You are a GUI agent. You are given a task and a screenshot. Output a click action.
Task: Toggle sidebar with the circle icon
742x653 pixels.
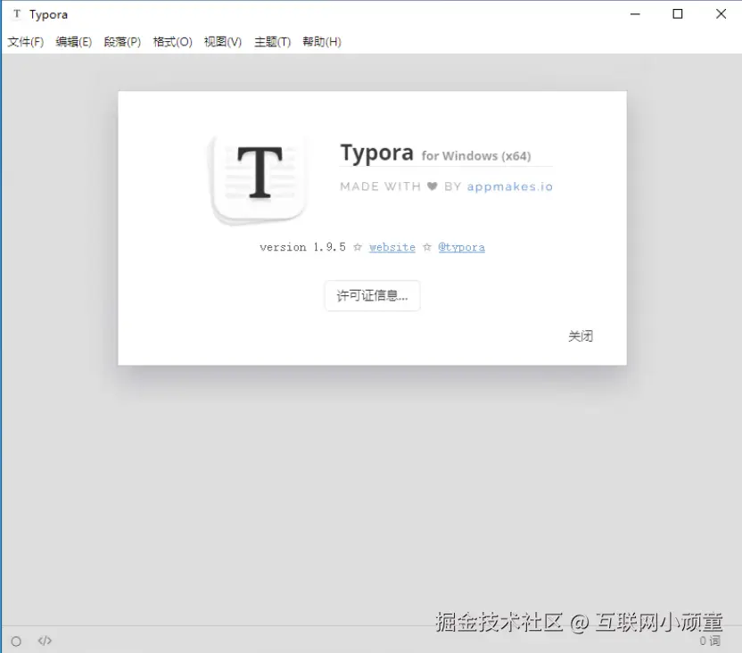click(16, 641)
